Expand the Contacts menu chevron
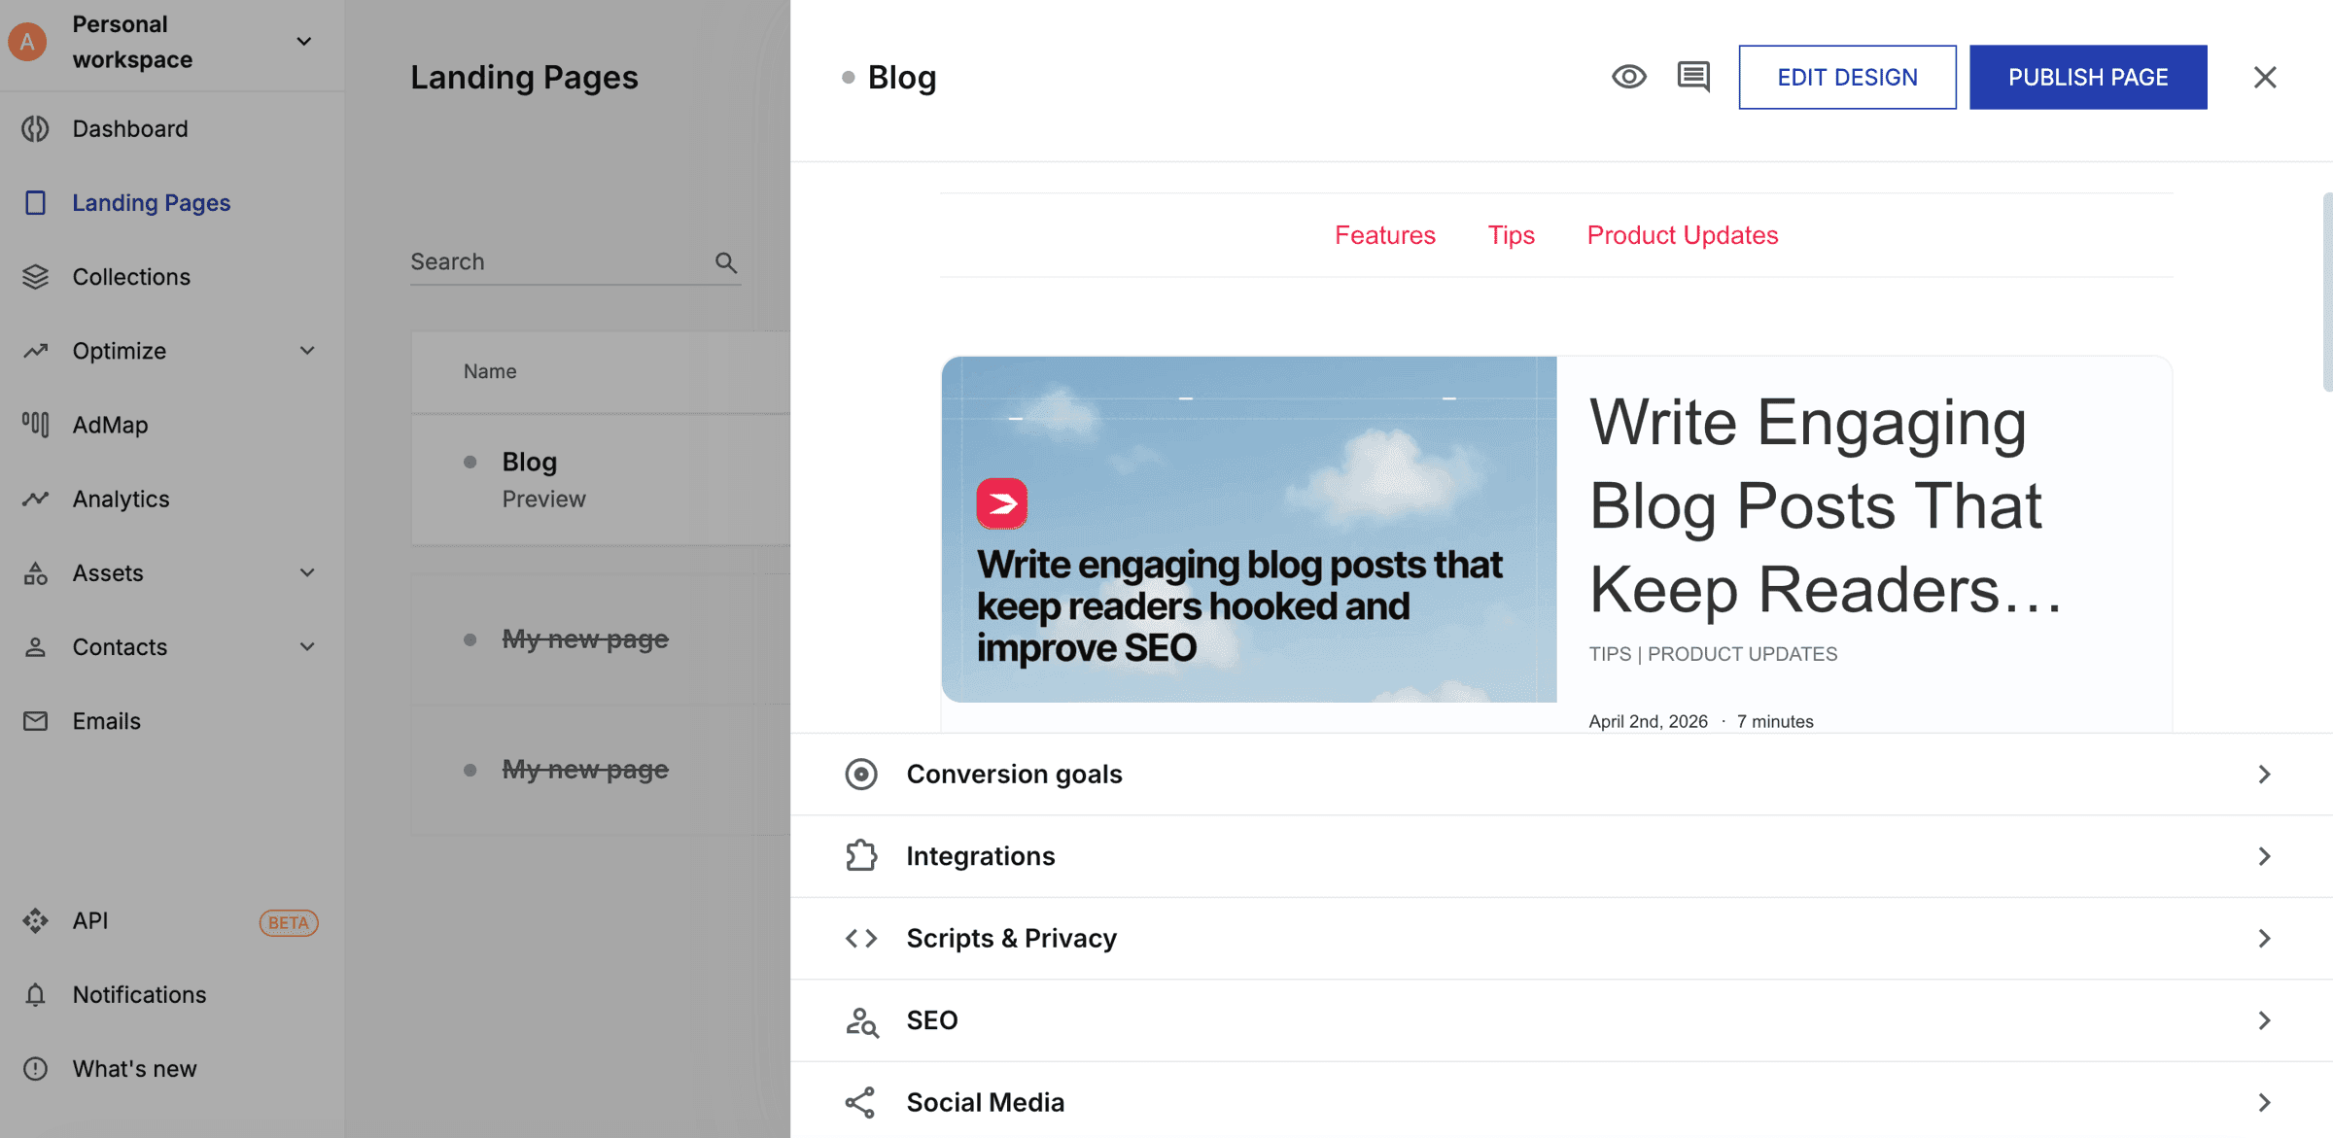The image size is (2333, 1138). (307, 647)
